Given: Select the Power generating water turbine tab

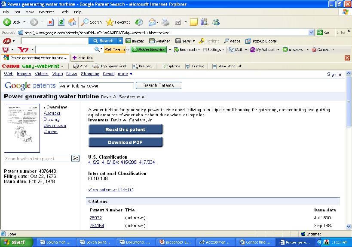Looking at the screenshot, I should point(36,58).
